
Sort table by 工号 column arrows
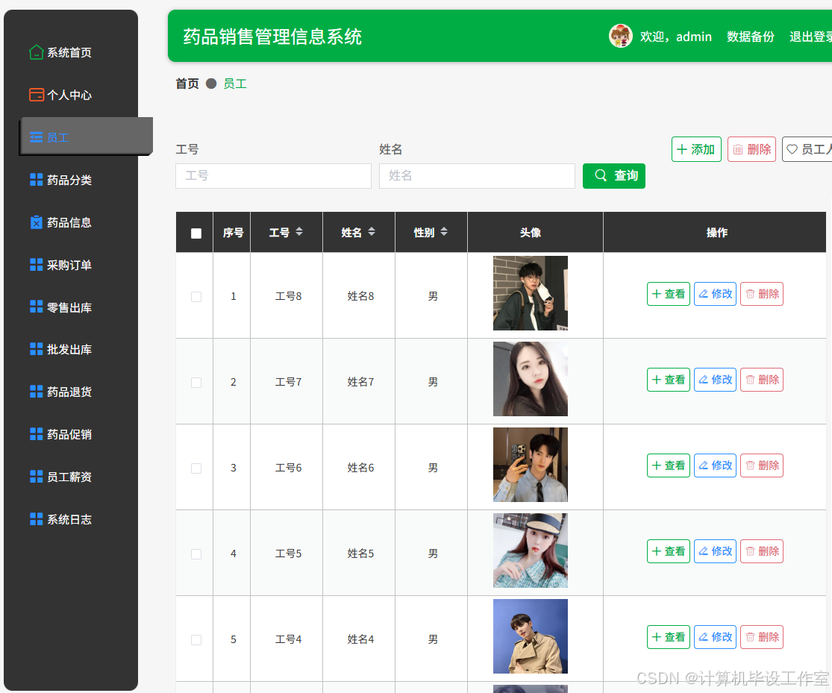tap(299, 231)
